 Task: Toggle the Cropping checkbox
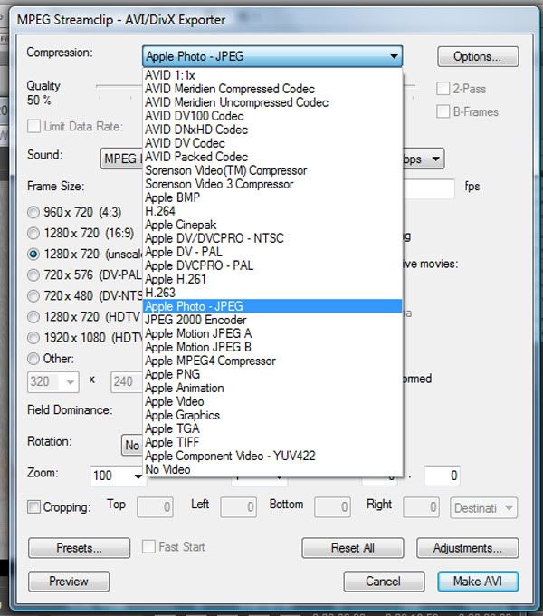click(x=33, y=506)
